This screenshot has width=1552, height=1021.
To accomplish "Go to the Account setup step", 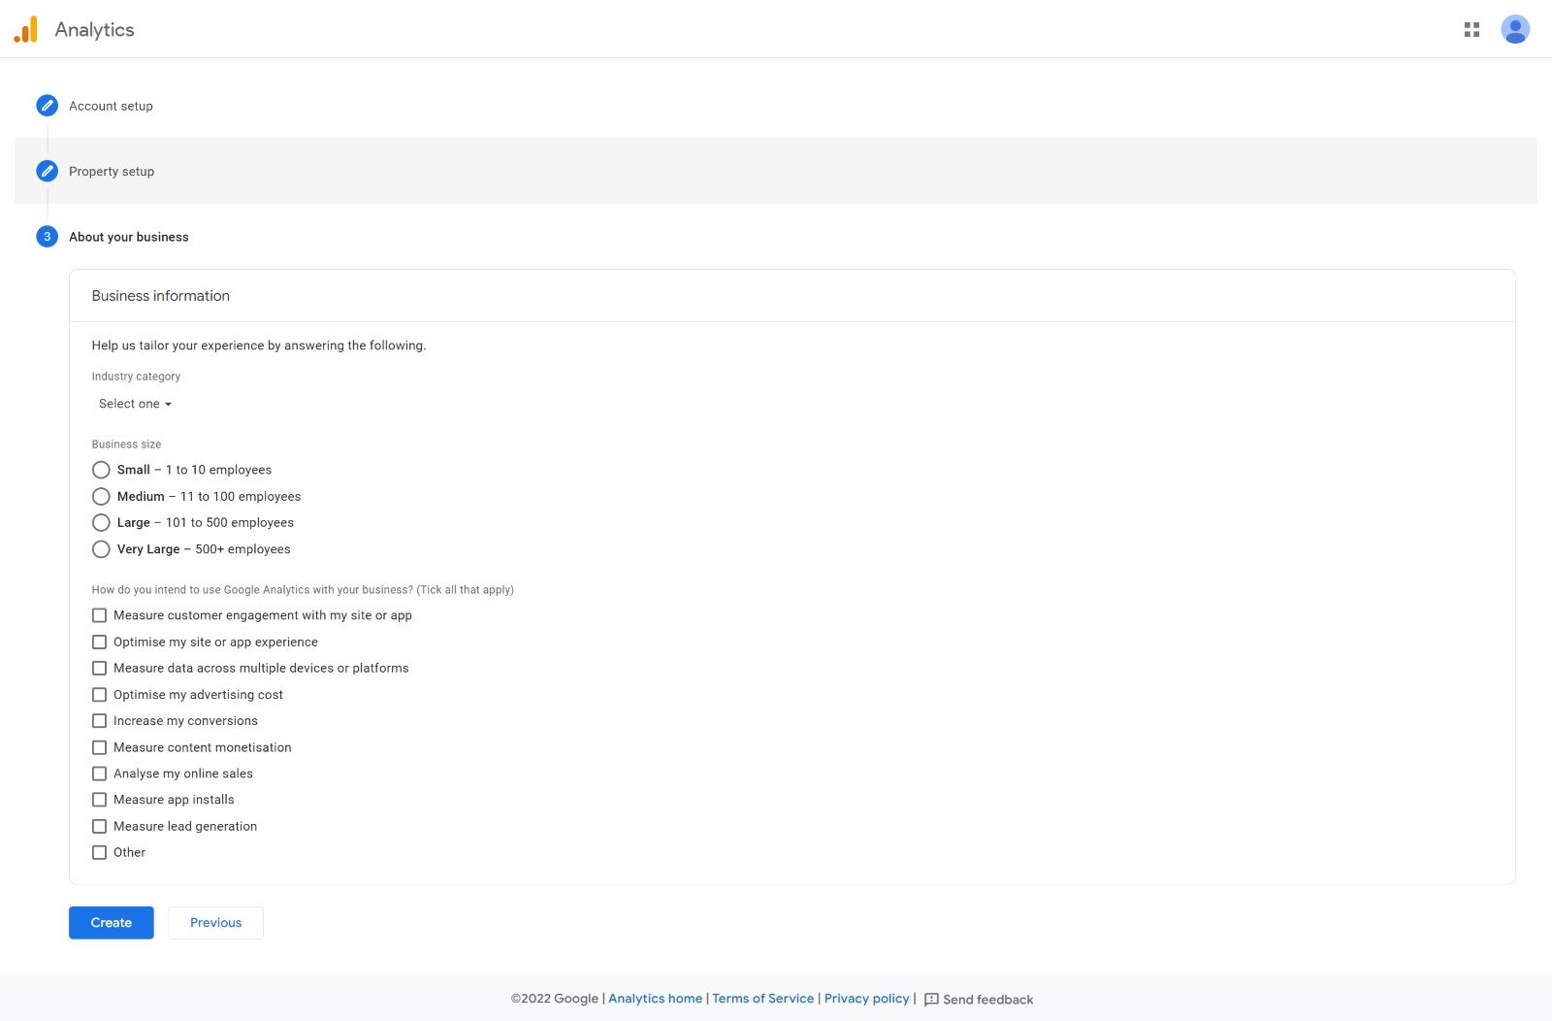I will pos(111,106).
